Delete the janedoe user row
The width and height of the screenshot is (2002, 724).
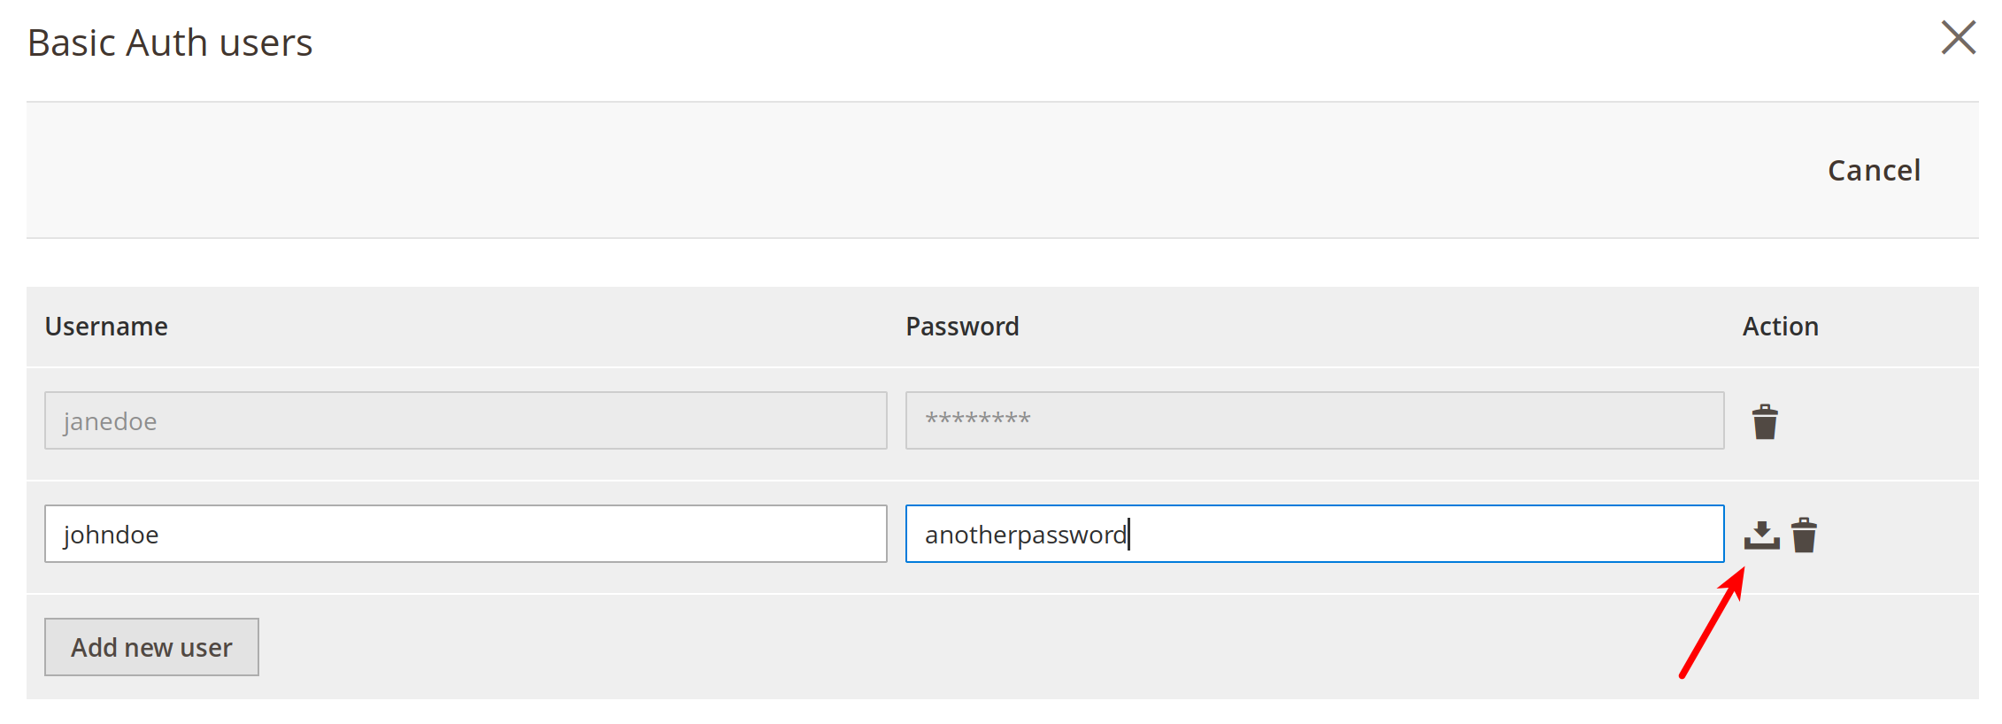pos(1765,422)
